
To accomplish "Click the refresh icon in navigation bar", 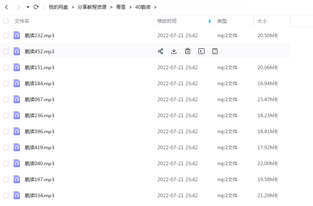I will pos(36,7).
